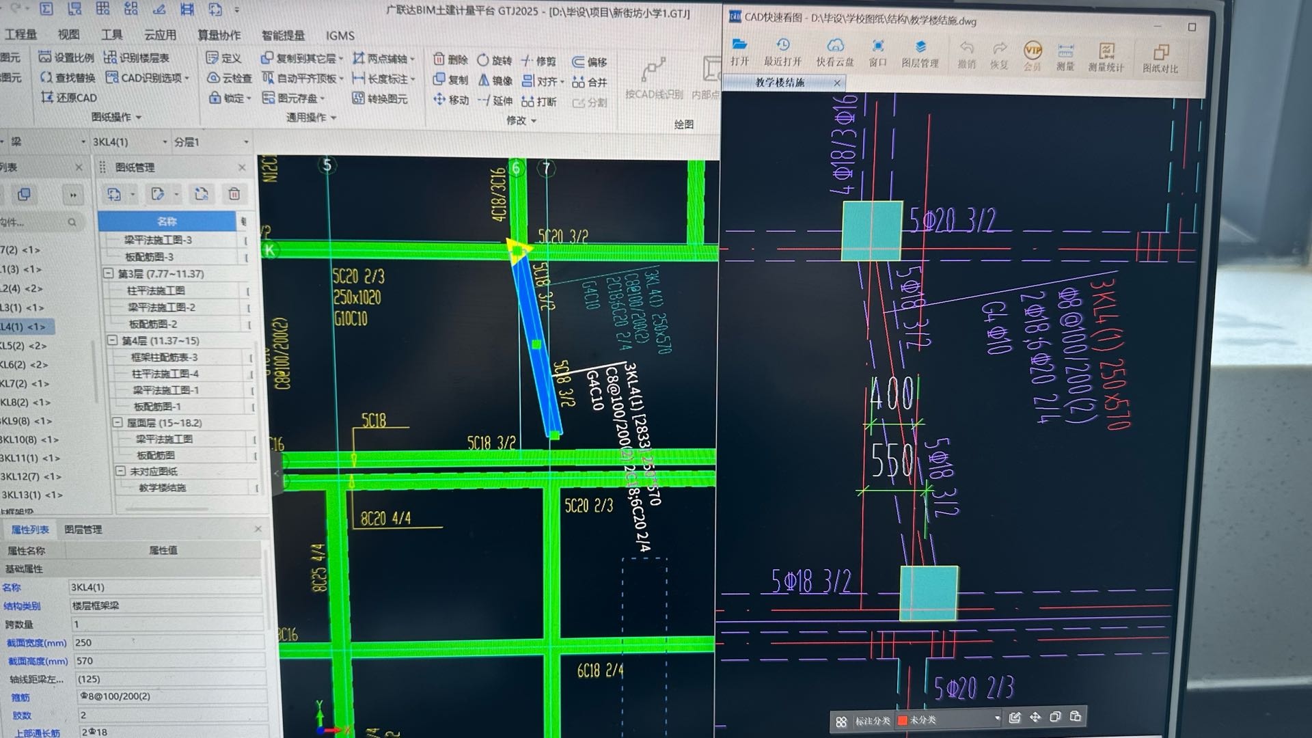Click 还原CAD tool
1312x738 pixels.
pos(69,98)
